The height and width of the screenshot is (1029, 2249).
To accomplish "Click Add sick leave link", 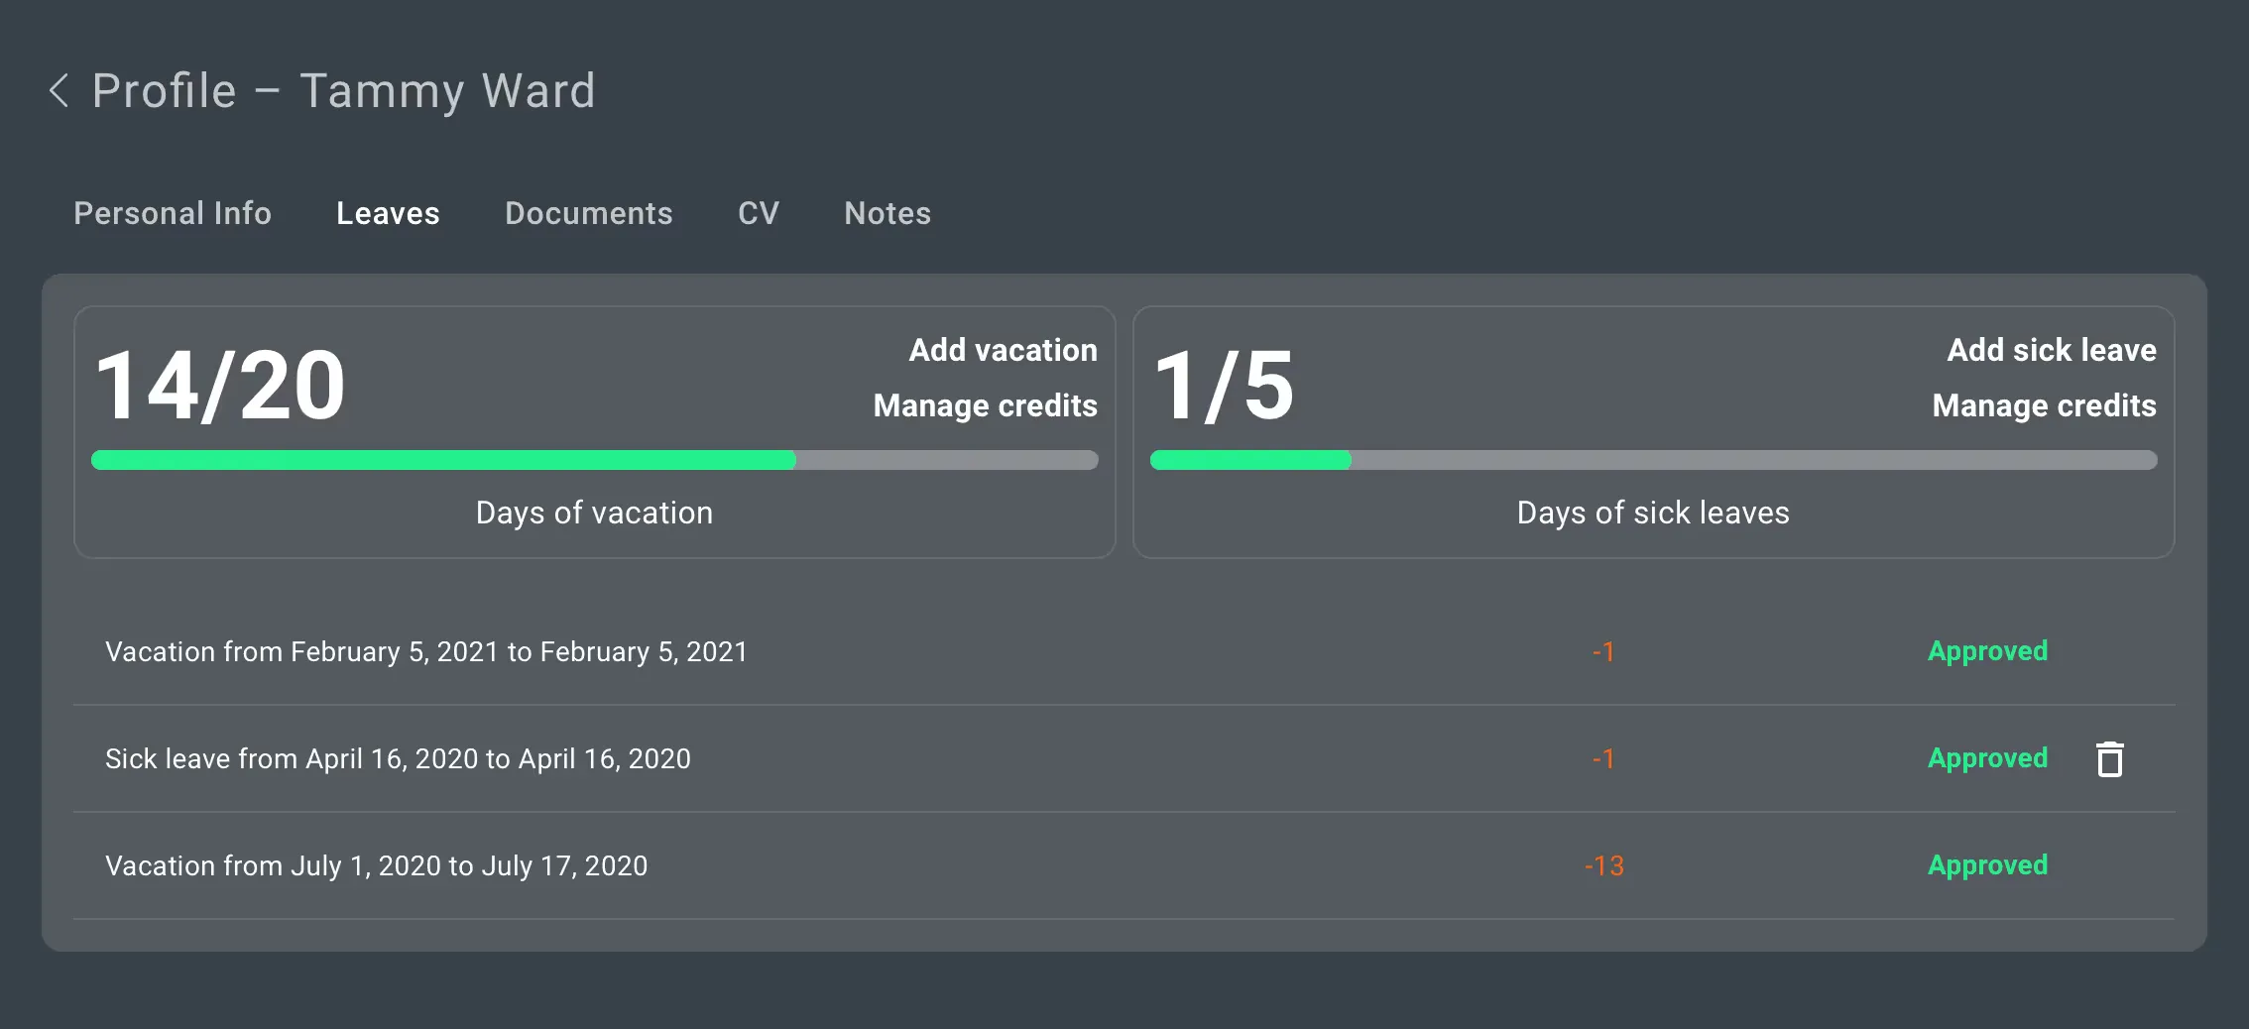I will pyautogui.click(x=2052, y=350).
